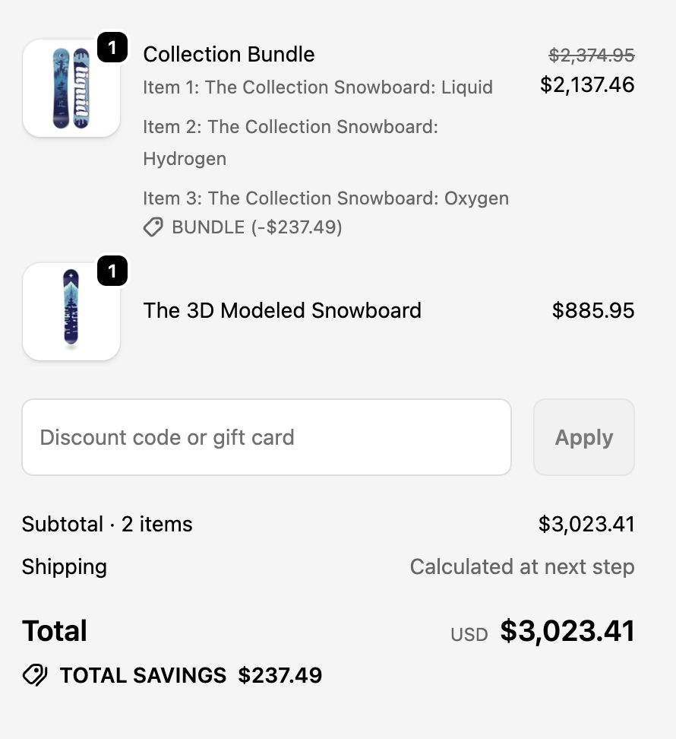Screen dimensions: 676x739
Task: Click the TOTAL SAVINGS tag icon
Action: (33, 675)
